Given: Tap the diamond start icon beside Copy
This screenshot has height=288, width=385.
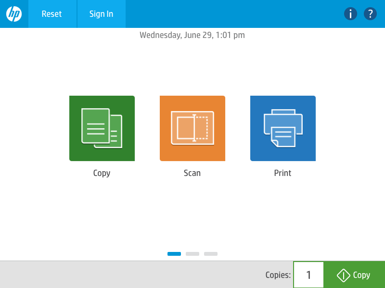Looking at the screenshot, I should [x=343, y=275].
